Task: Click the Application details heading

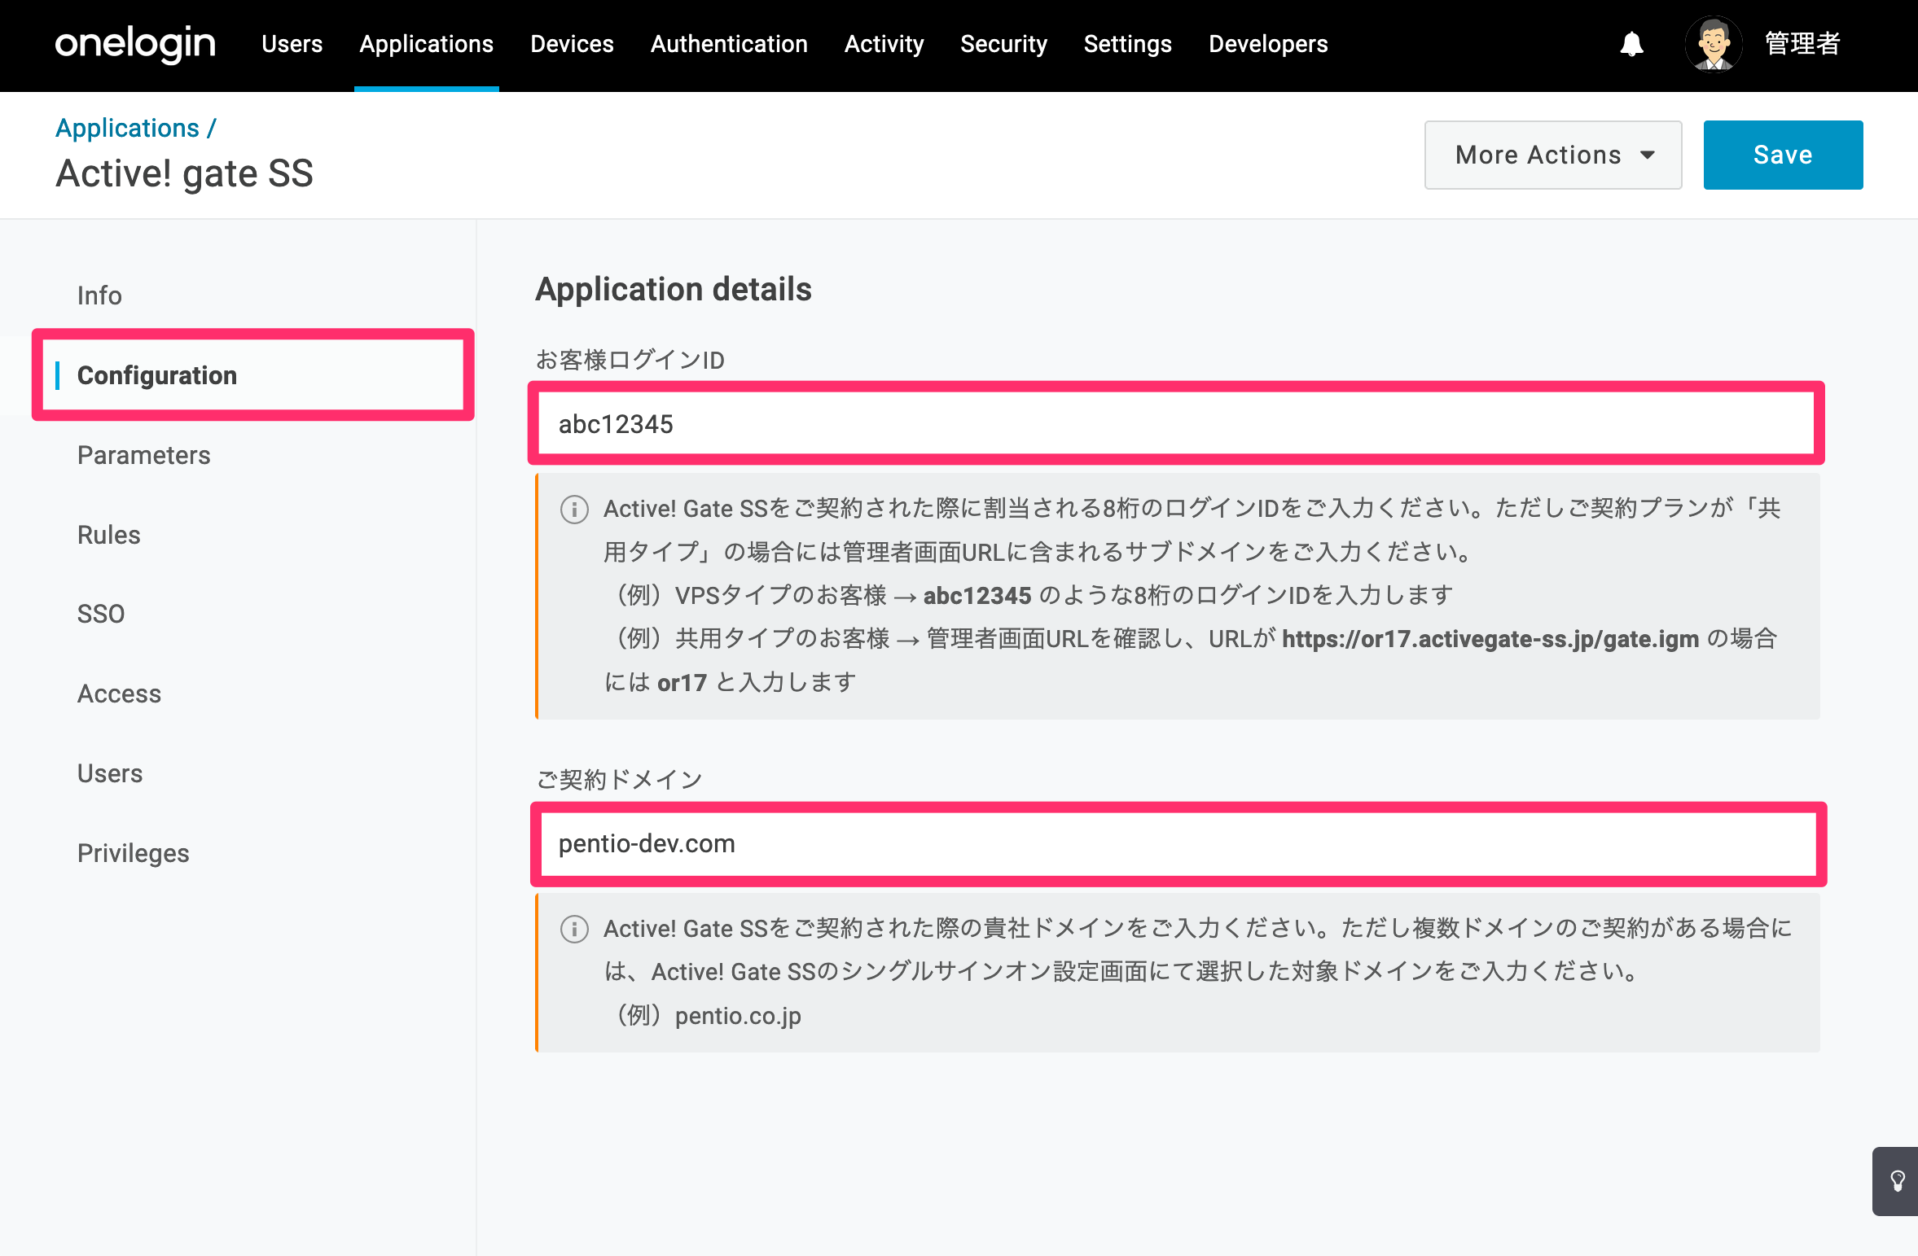Action: tap(673, 289)
